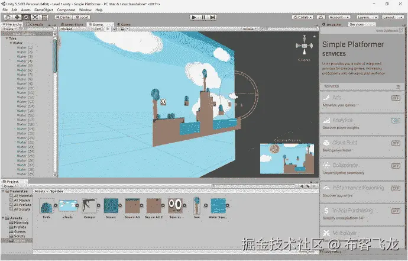This screenshot has width=408, height=261.
Task: Open the Assets menu
Action: (26, 10)
